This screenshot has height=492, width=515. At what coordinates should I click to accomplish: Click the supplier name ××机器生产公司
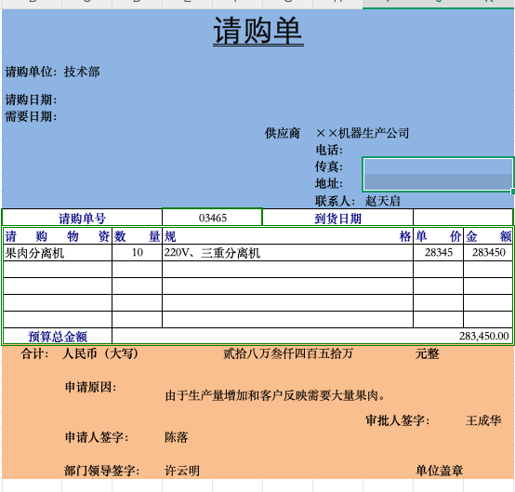pos(363,133)
